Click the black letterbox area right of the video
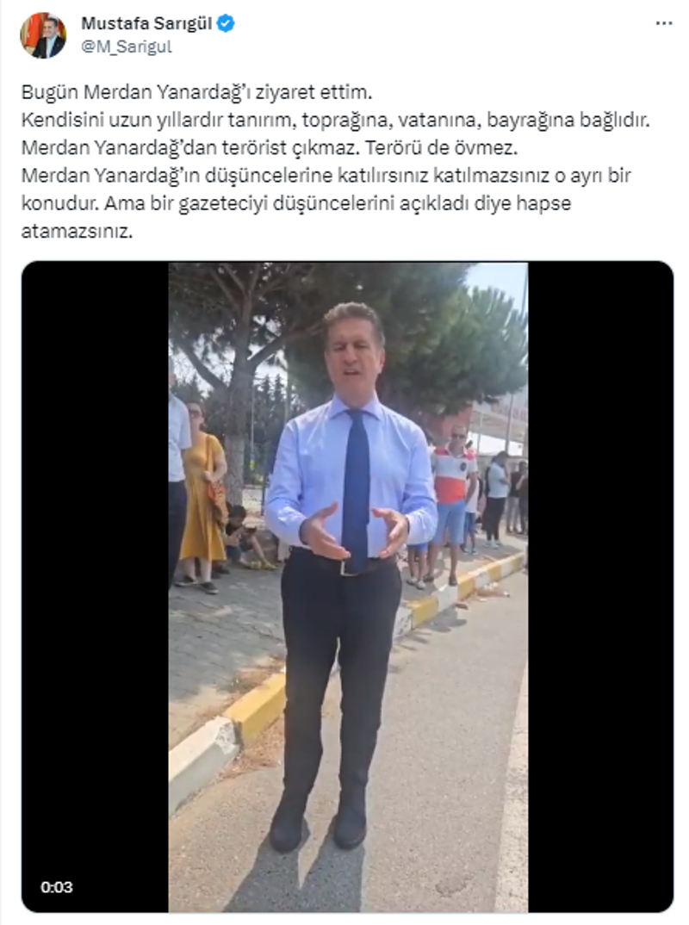This screenshot has width=689, height=925. pos(600,587)
